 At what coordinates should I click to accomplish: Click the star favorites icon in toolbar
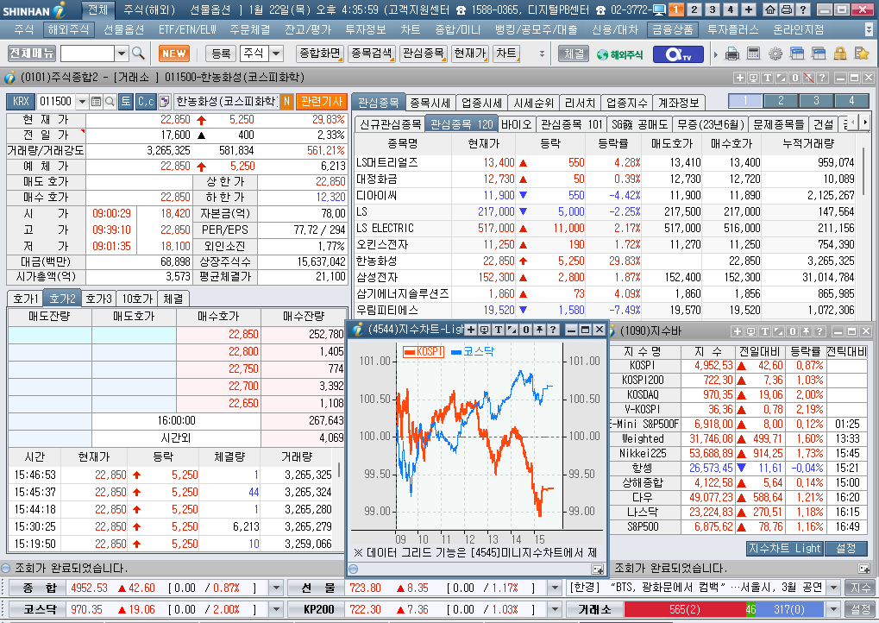coord(862,53)
